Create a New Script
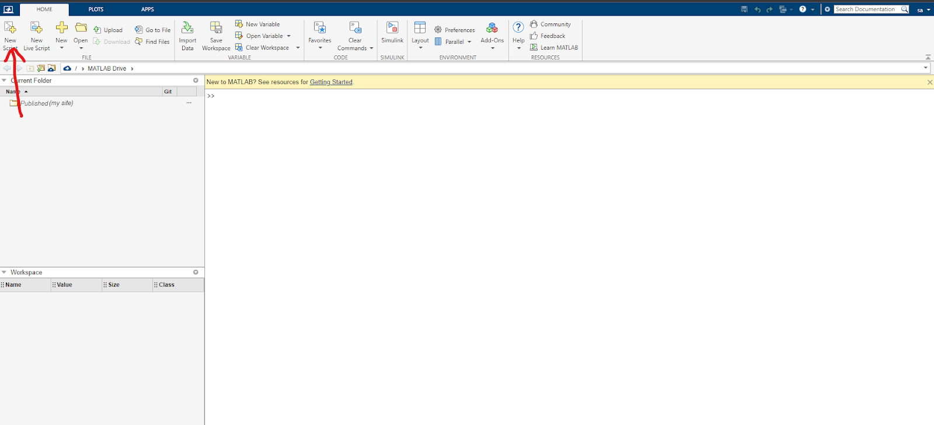Image resolution: width=934 pixels, height=425 pixels. [10, 36]
